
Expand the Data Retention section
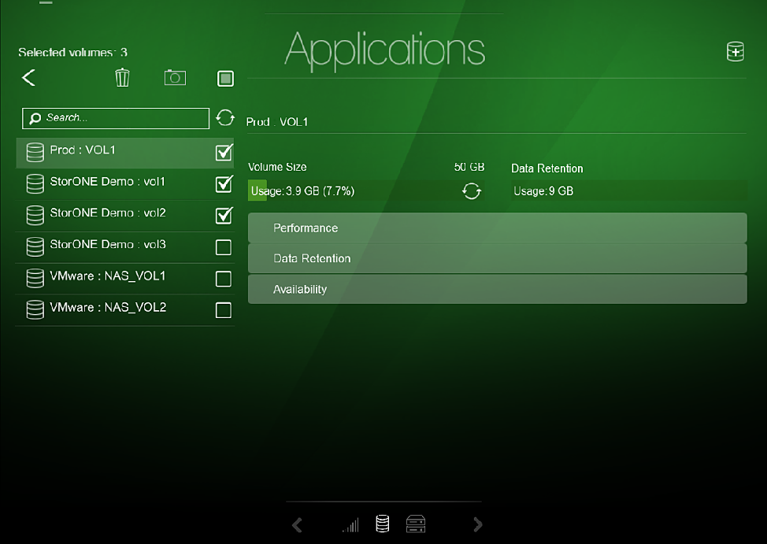click(x=497, y=259)
